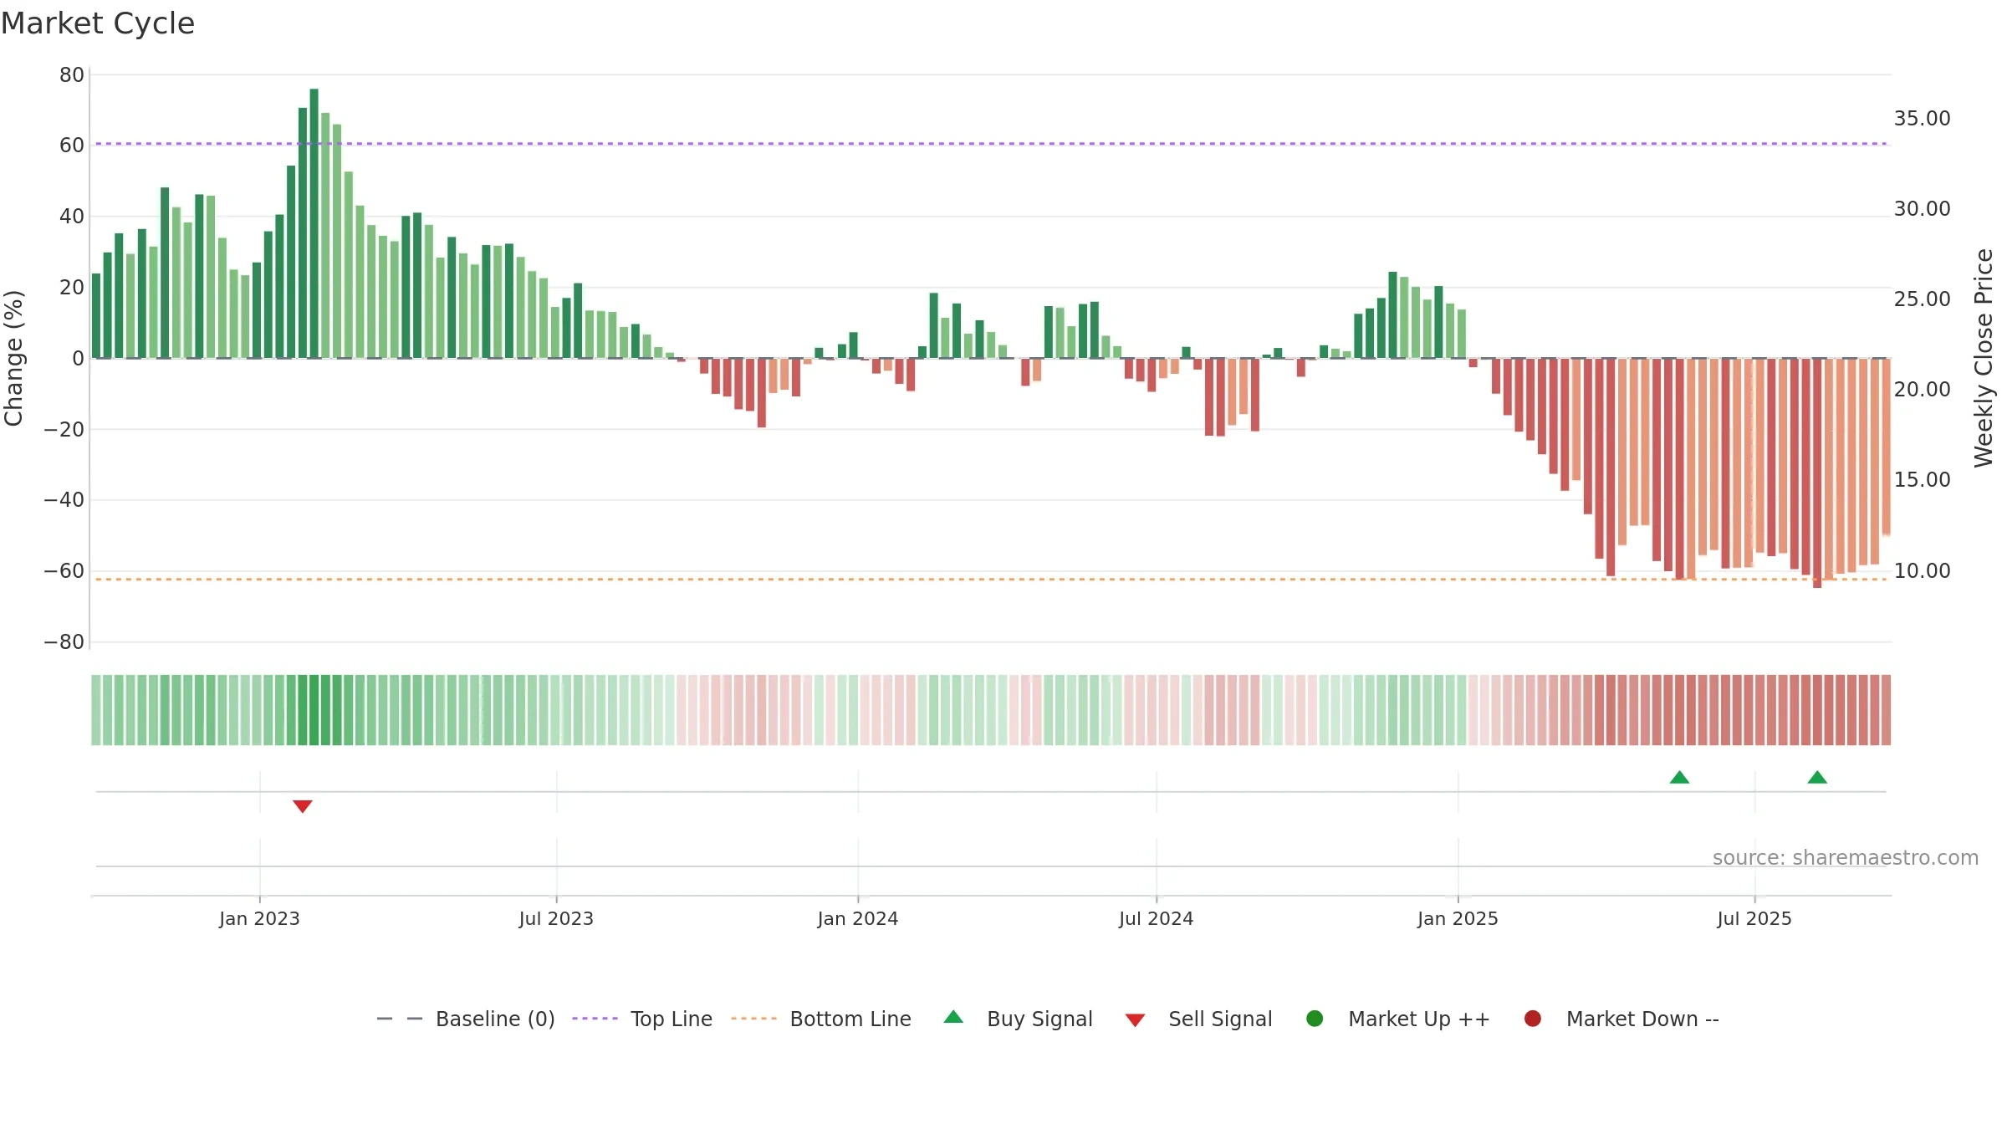Click the tallest green bar above 60%
This screenshot has height=1129, width=2007.
(x=314, y=223)
